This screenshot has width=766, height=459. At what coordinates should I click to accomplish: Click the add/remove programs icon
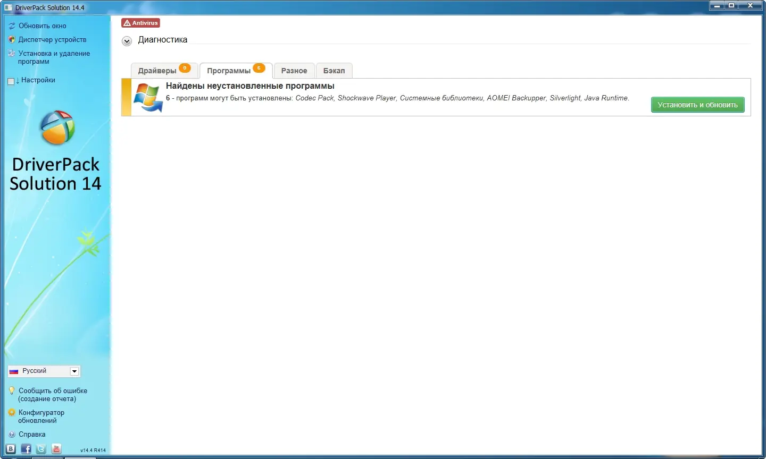(12, 53)
